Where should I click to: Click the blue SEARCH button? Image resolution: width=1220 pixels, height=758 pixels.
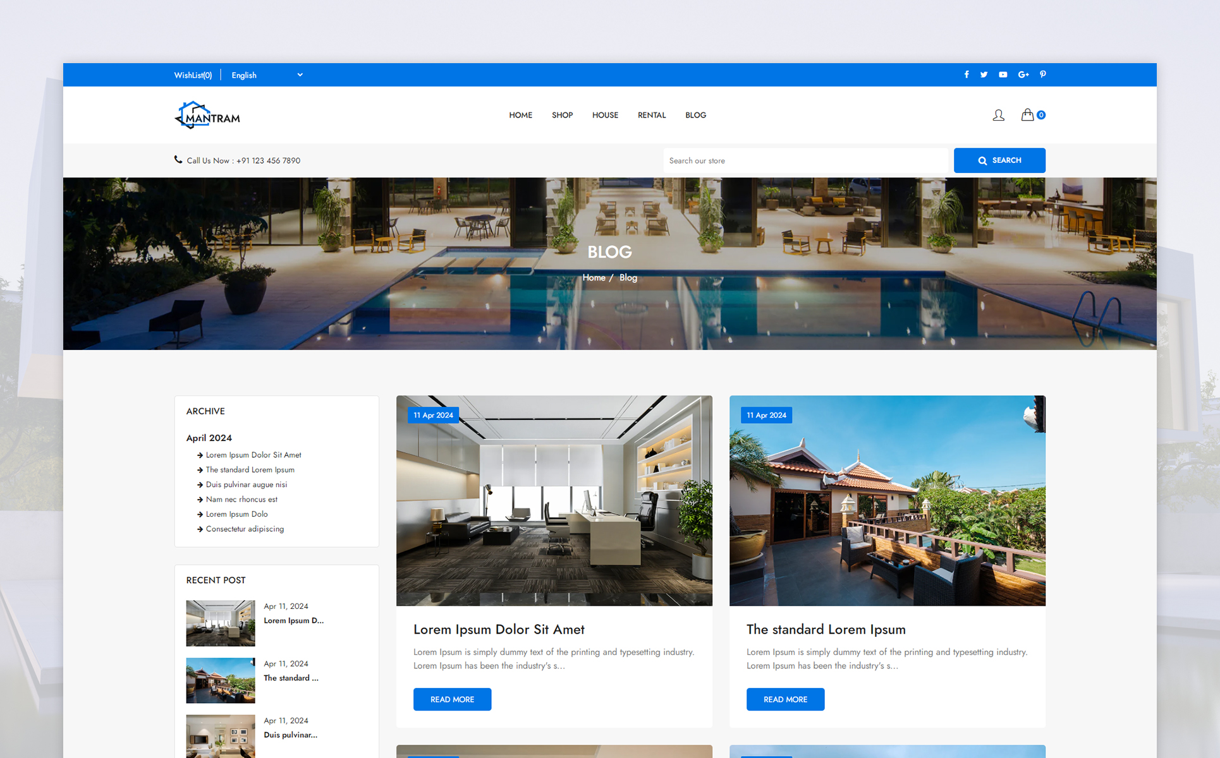click(999, 160)
